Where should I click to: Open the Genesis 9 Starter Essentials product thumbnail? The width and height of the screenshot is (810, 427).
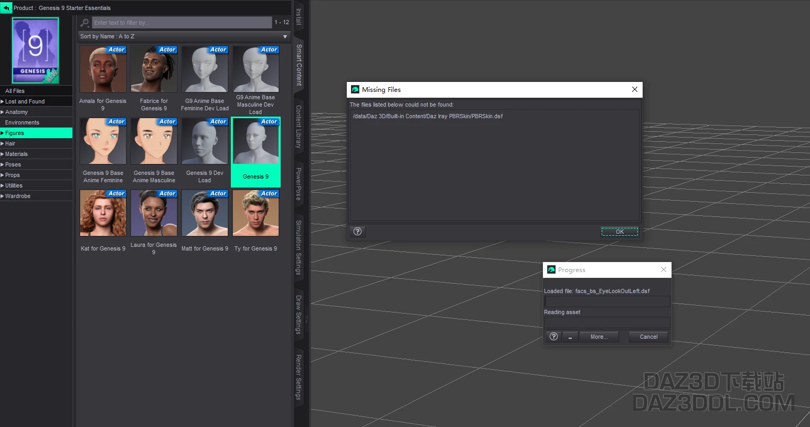[36, 50]
